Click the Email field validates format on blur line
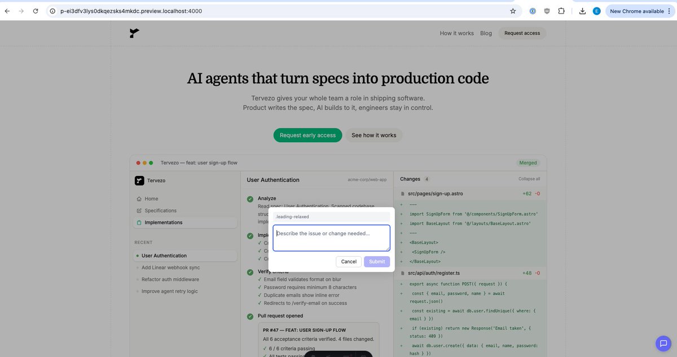This screenshot has width=677, height=357. 302,279
